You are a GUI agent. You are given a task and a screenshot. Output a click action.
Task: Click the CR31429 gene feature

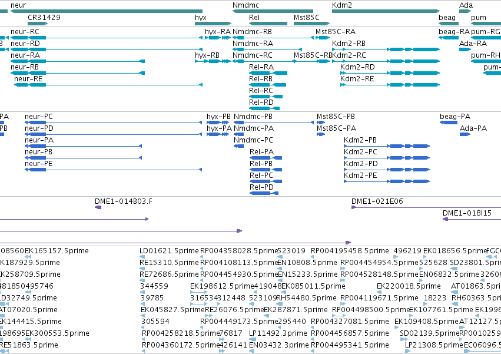pos(38,24)
